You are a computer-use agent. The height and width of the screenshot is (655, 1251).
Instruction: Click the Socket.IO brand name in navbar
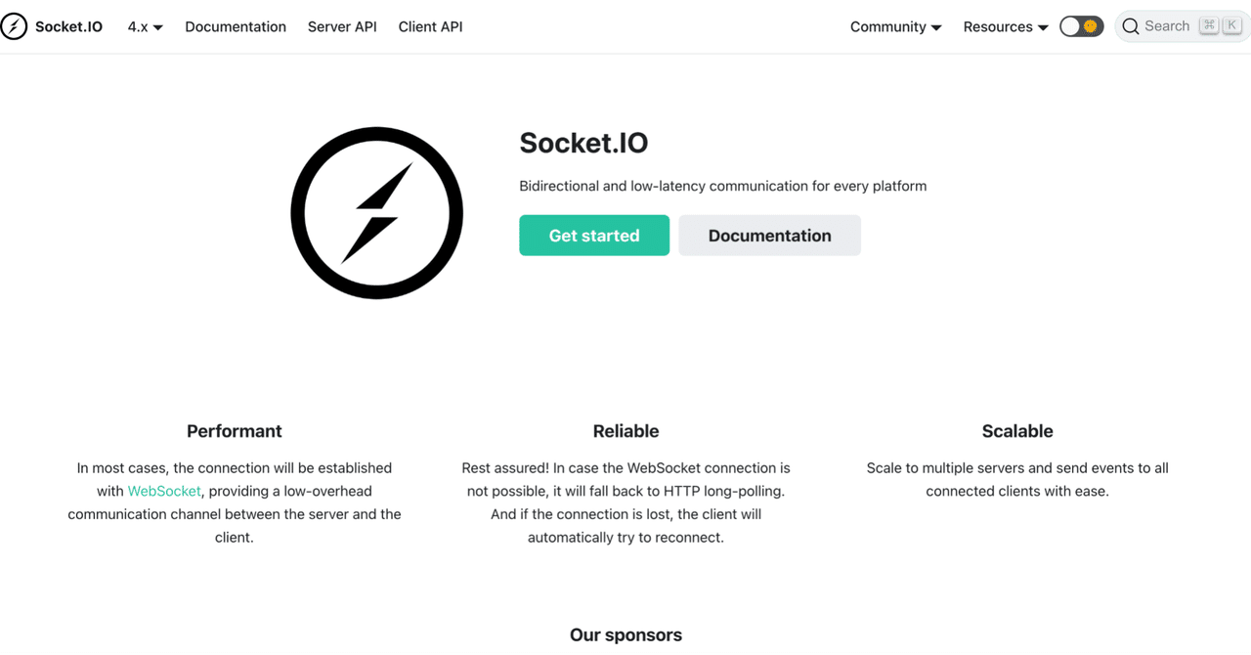[x=68, y=26]
